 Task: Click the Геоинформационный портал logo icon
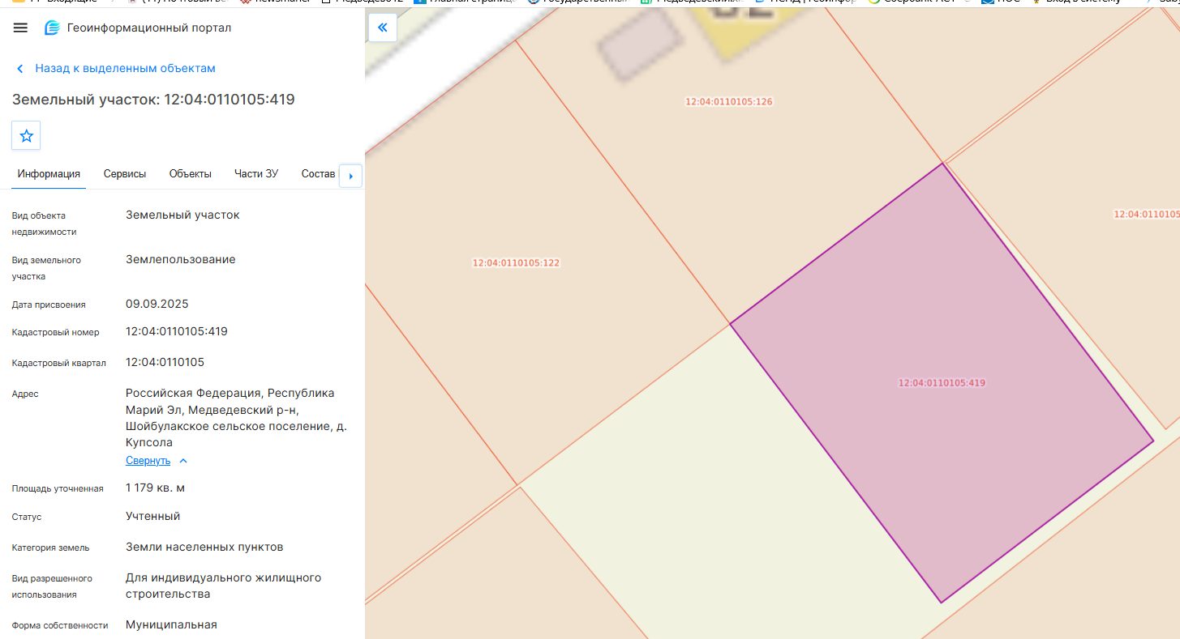click(52, 28)
